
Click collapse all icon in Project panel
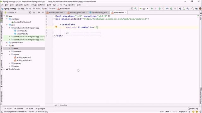click(x=34, y=13)
